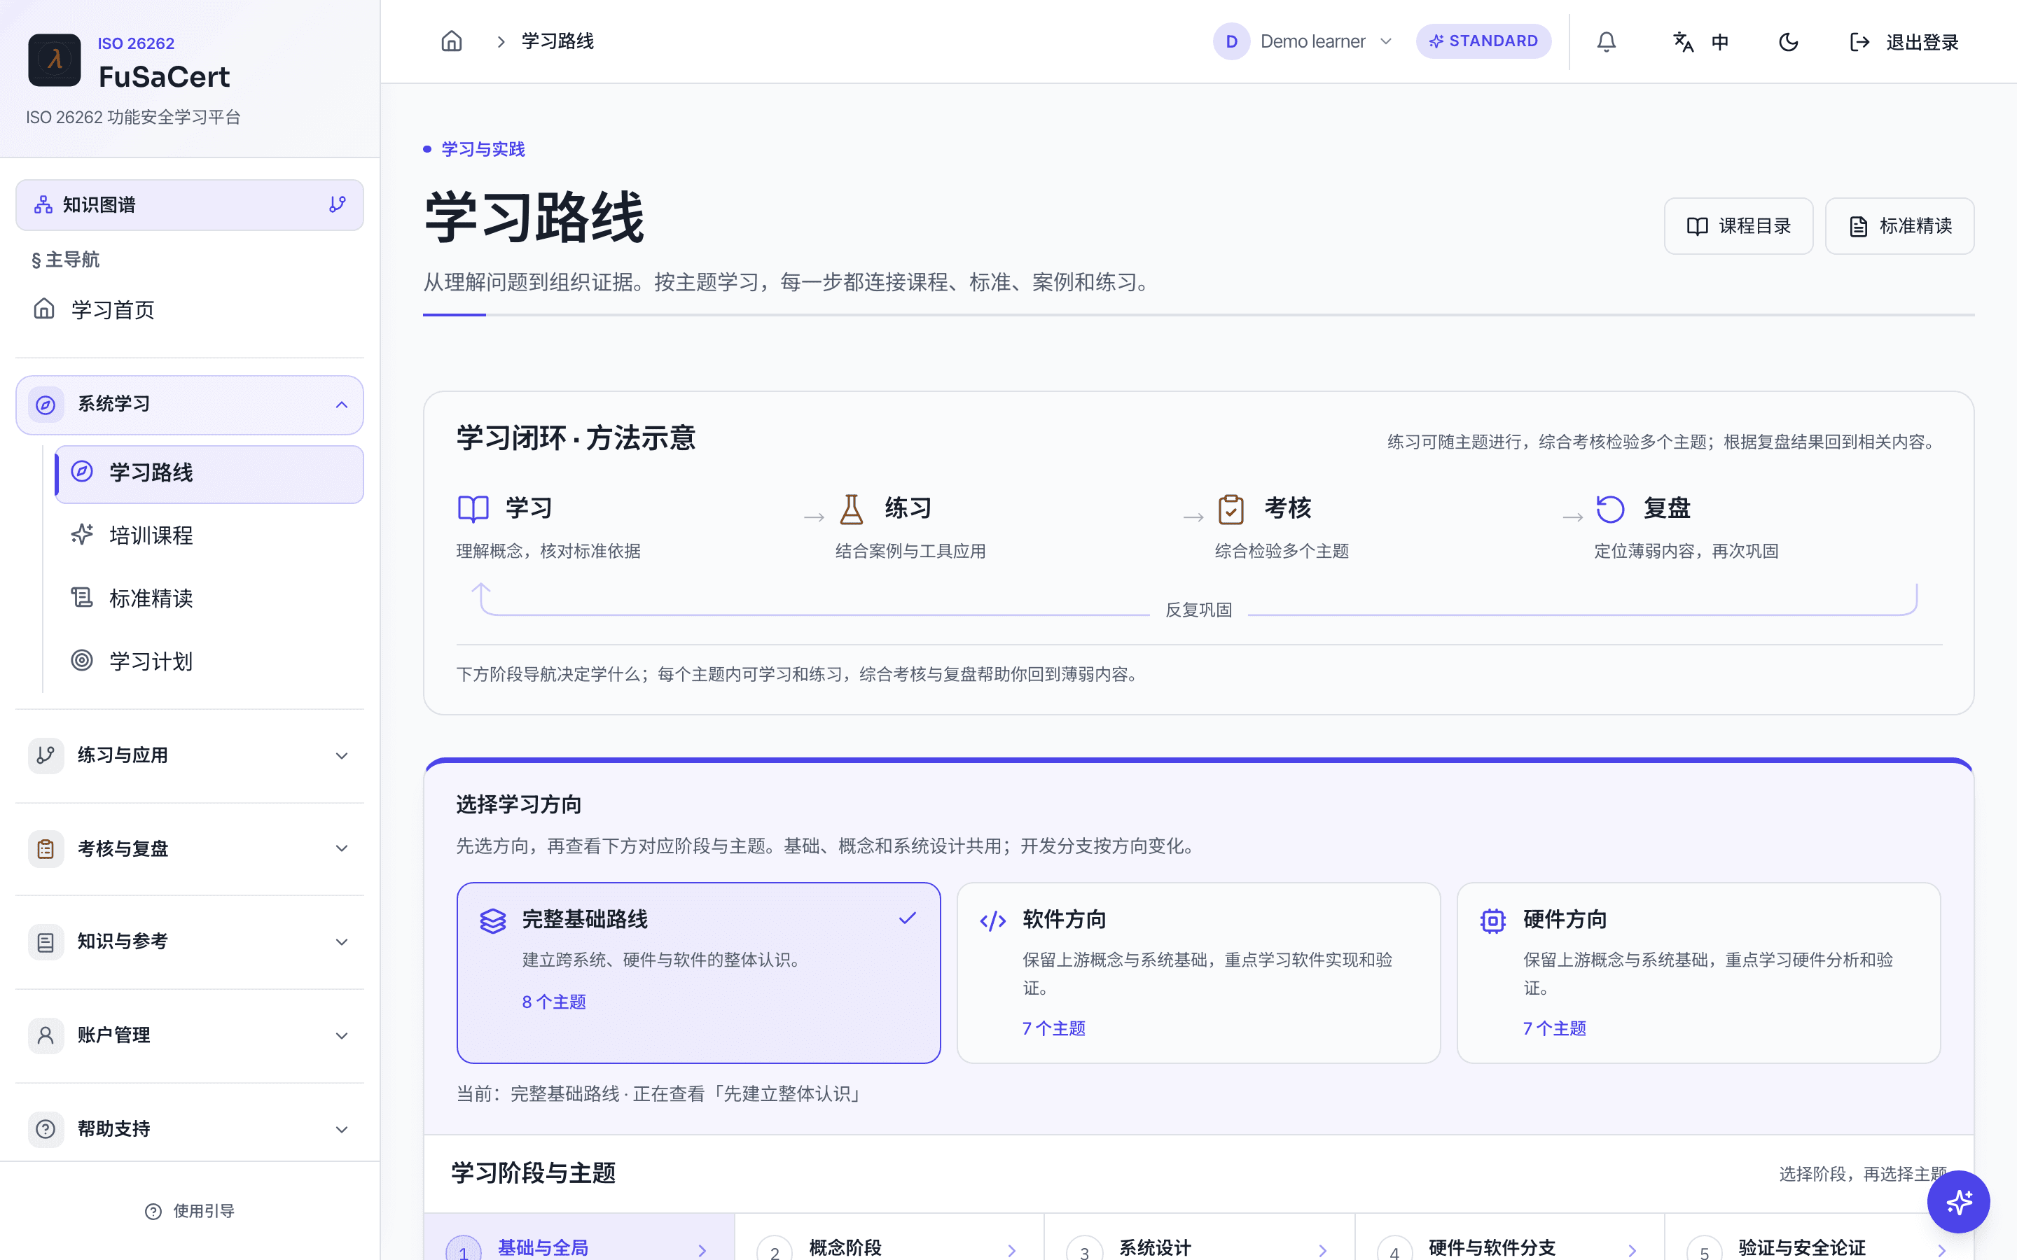Screen dimensions: 2017x1260
Task: Click the 练习 flask icon
Action: pyautogui.click(x=851, y=508)
